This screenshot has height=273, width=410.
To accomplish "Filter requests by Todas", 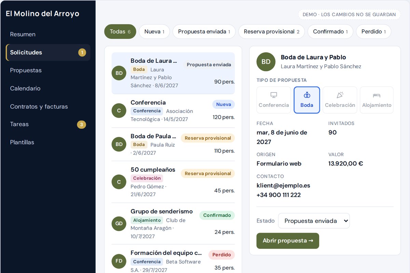I will 120,31.
